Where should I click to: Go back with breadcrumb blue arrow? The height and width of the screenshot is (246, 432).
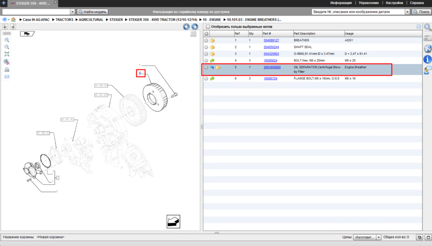coord(4,19)
